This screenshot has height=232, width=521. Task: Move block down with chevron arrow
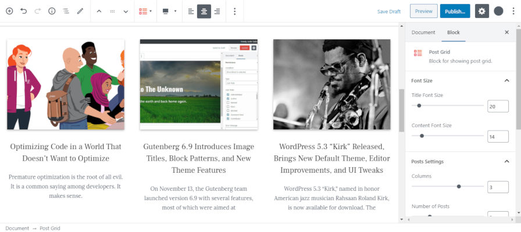tap(126, 11)
